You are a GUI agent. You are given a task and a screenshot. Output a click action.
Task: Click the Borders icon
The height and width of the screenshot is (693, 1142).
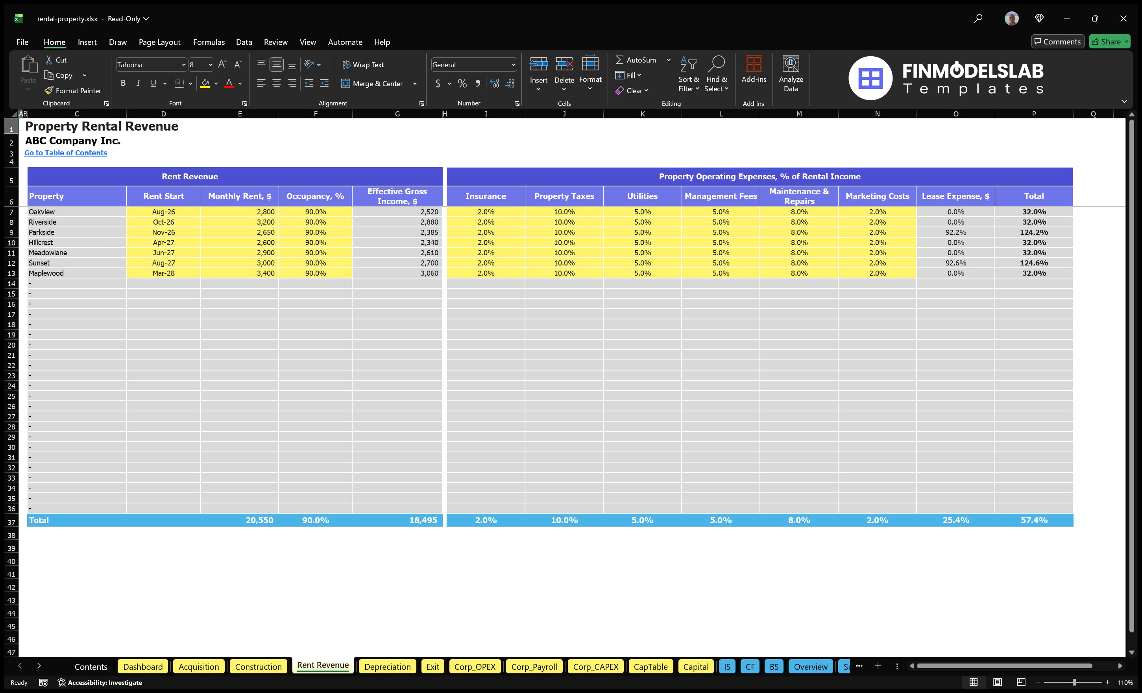pos(179,83)
